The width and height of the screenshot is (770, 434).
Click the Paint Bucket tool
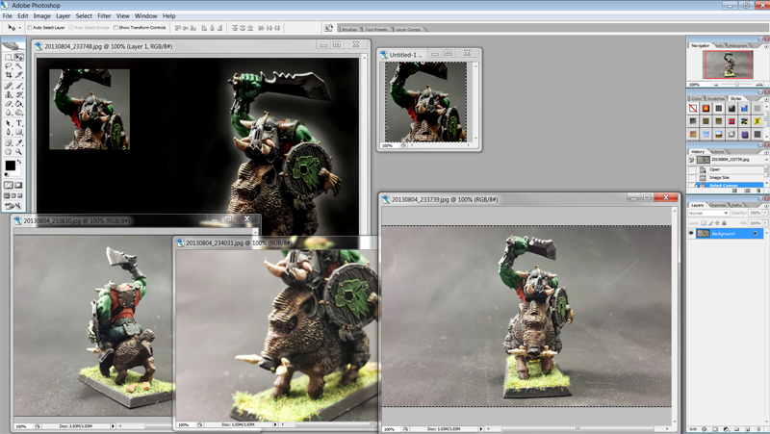[18, 104]
